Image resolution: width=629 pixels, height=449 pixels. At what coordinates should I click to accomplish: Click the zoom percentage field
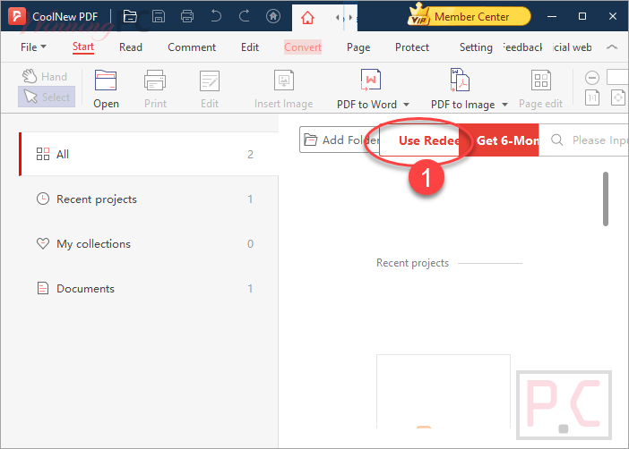point(617,77)
